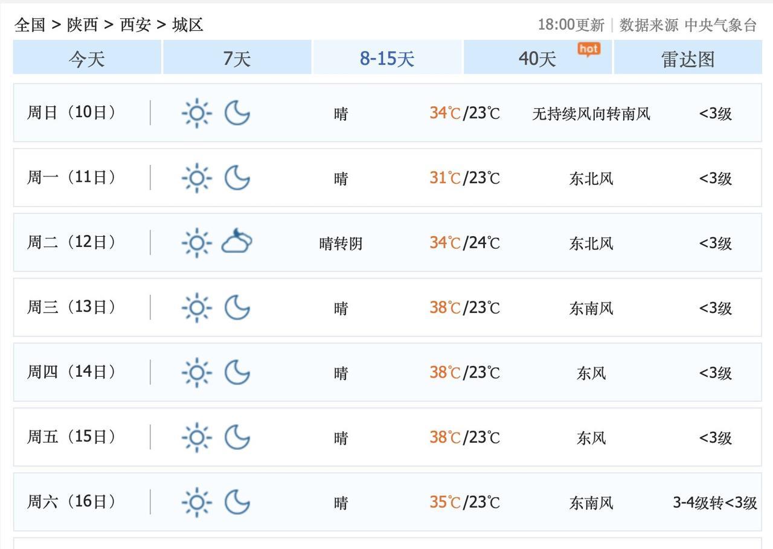
Task: Click the 中央气象台 data source text
Action: (720, 25)
